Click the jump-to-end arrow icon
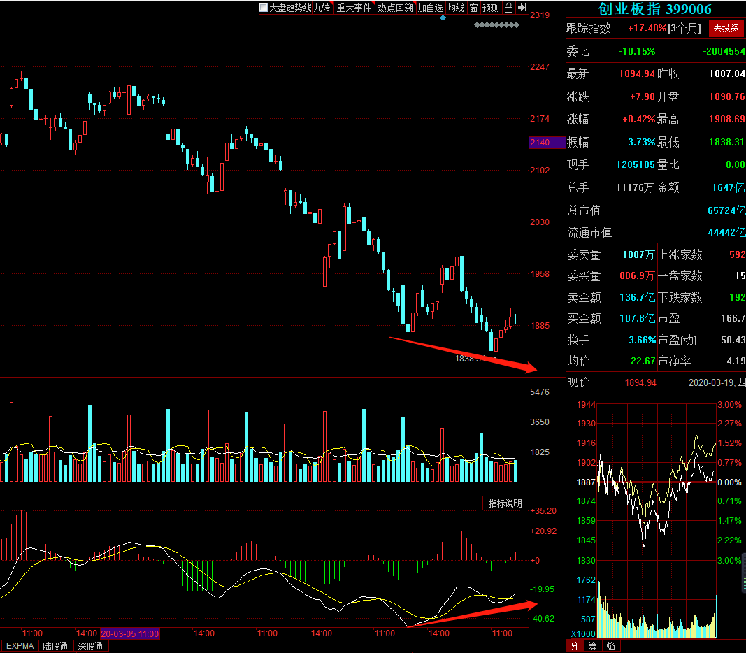746x653 pixels. click(x=522, y=8)
